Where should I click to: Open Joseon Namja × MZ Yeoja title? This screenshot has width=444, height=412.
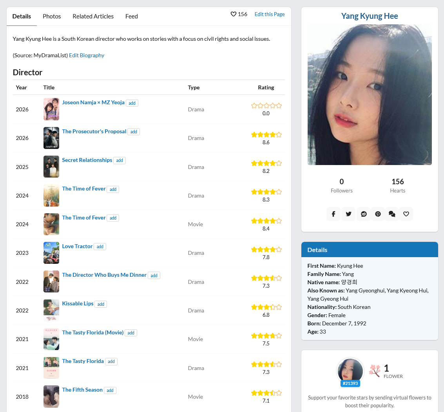(x=93, y=102)
